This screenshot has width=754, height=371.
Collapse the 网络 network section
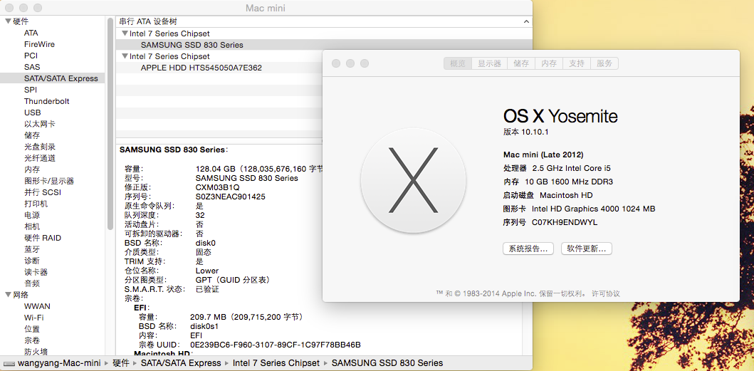click(x=8, y=295)
